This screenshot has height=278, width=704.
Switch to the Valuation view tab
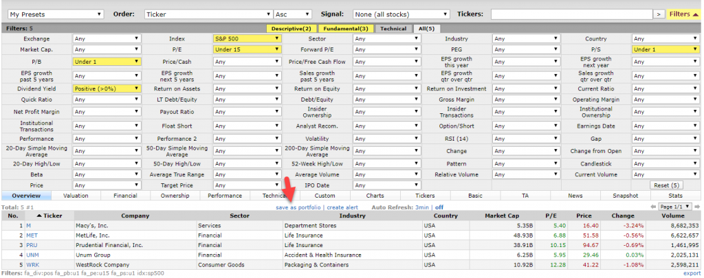(x=76, y=196)
